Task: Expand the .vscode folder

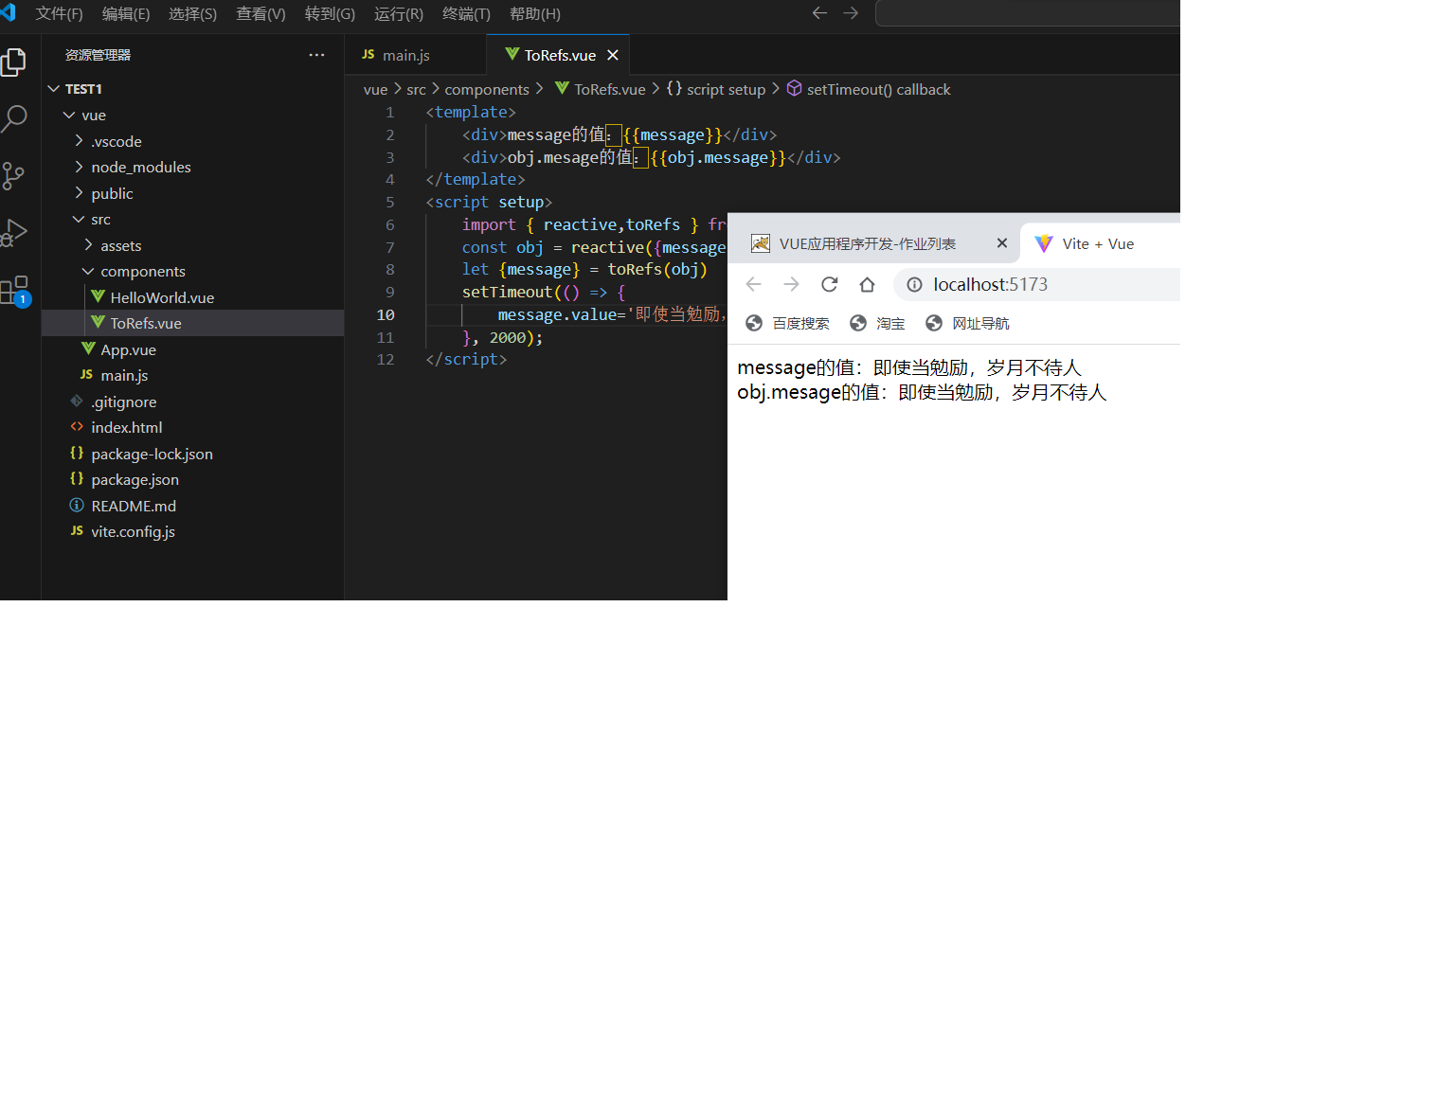Action: coord(192,141)
